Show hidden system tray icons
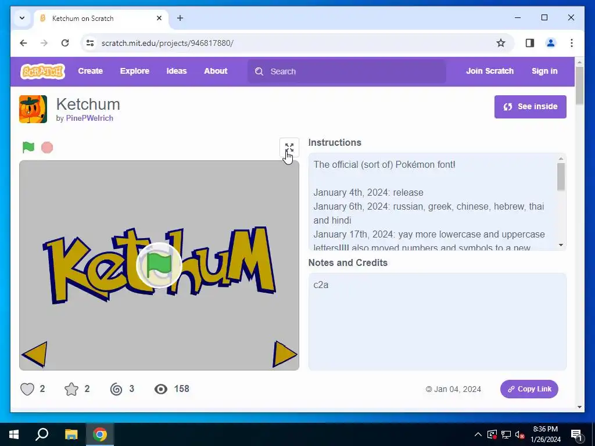The image size is (595, 446). click(x=478, y=434)
